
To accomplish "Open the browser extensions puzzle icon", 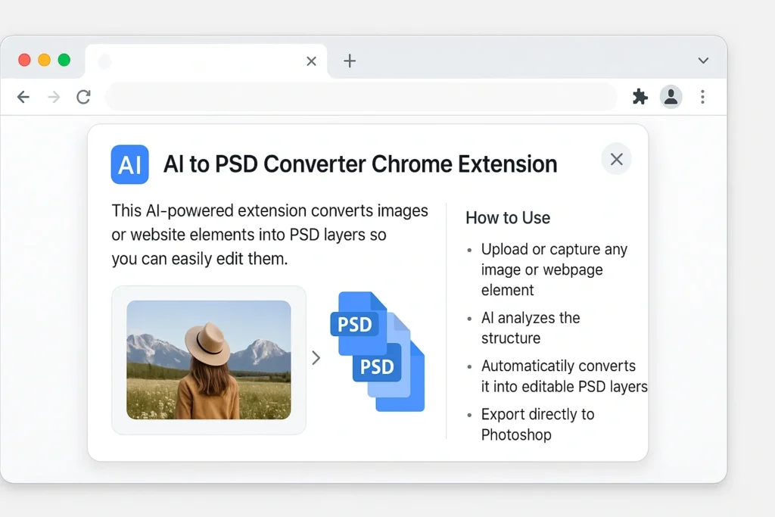I will (640, 97).
